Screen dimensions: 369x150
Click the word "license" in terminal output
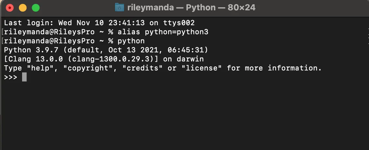click(x=201, y=68)
